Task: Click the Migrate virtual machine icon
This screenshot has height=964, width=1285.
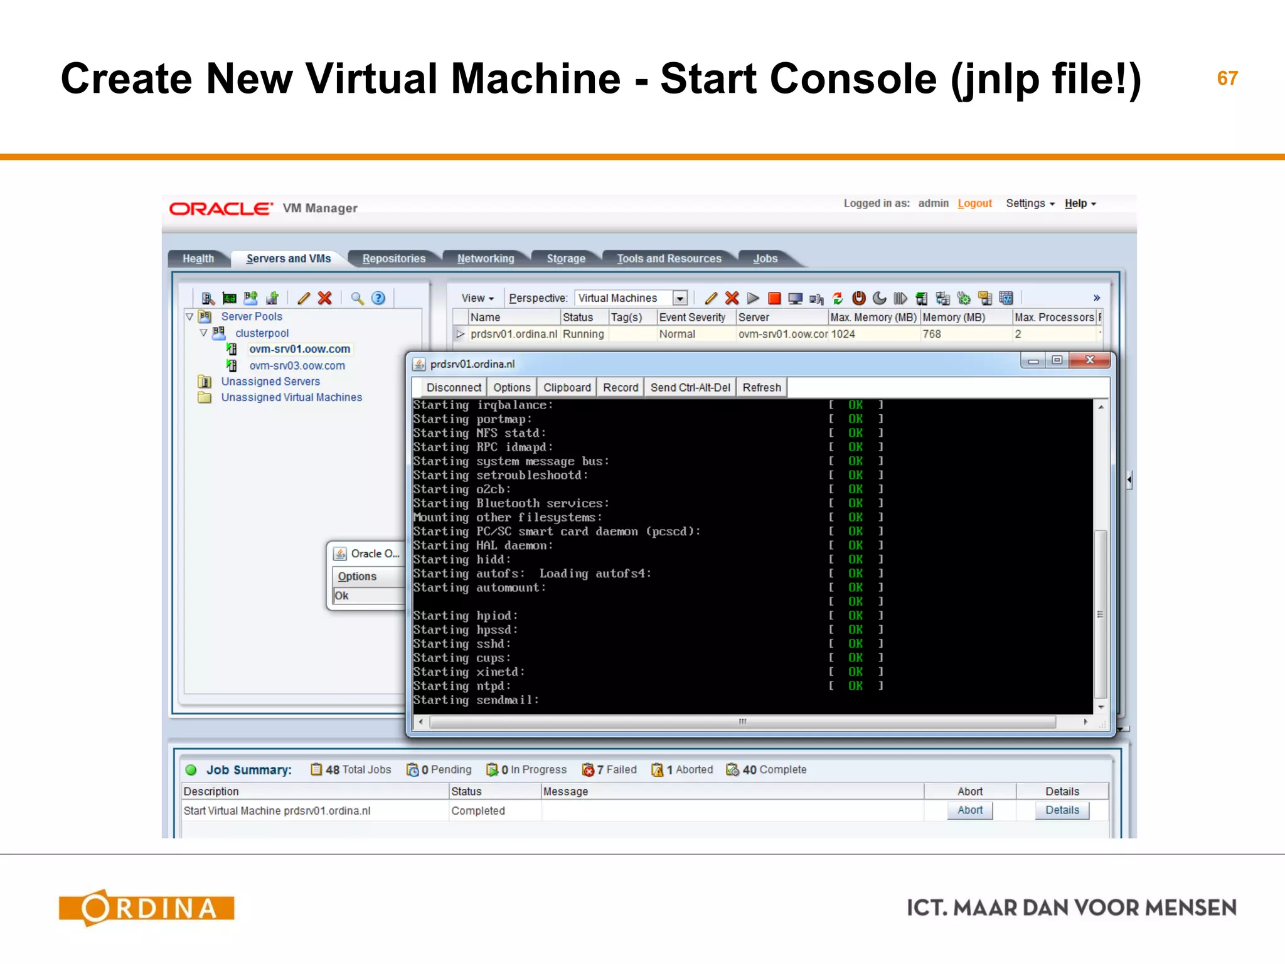Action: 922,298
